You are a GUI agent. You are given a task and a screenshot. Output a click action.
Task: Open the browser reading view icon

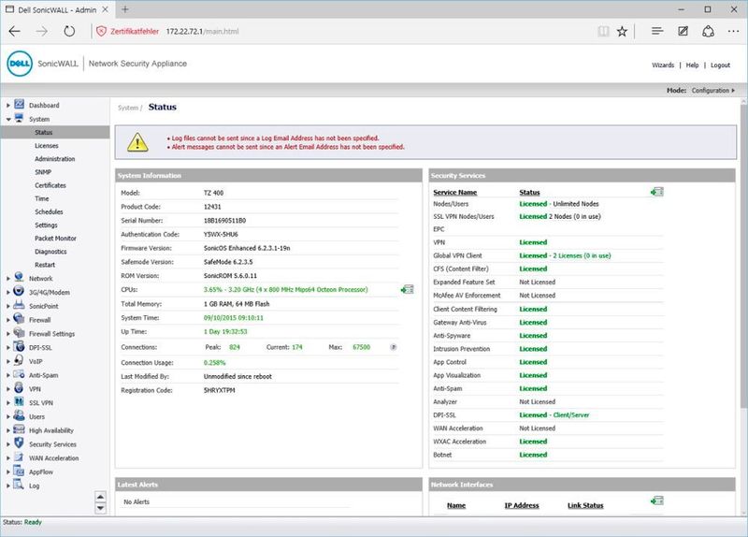[603, 32]
